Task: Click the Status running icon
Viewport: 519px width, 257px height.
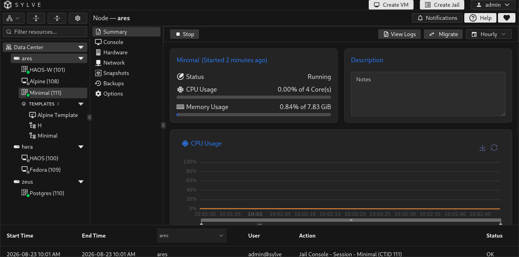Action: (x=180, y=77)
